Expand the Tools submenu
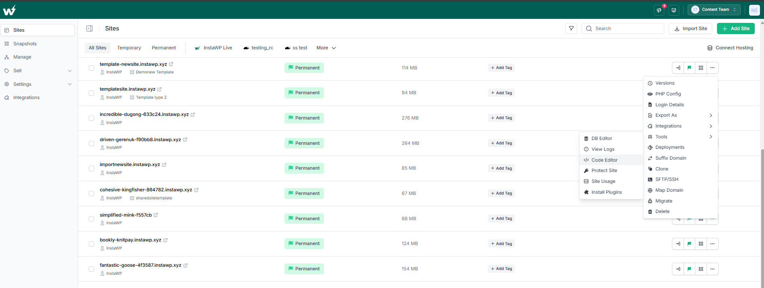This screenshot has height=288, width=764. [680, 137]
